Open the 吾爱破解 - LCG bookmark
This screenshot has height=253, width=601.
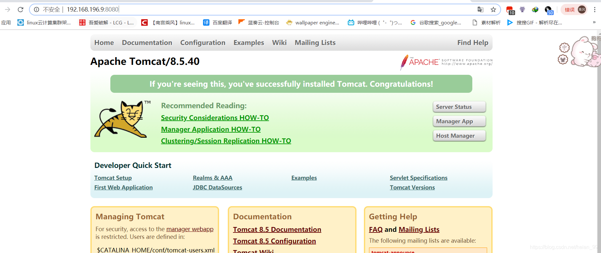106,22
